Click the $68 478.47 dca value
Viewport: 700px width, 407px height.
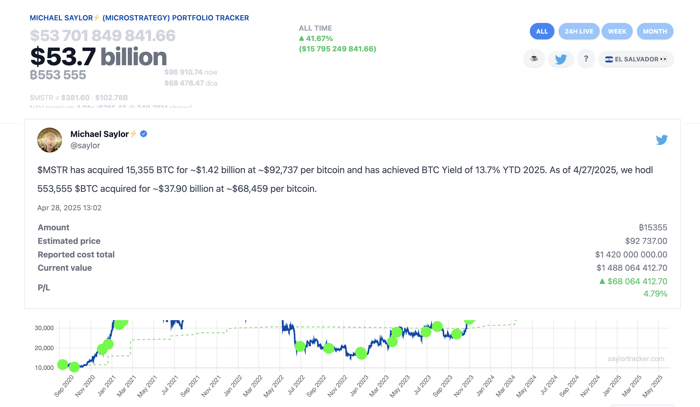coord(191,83)
